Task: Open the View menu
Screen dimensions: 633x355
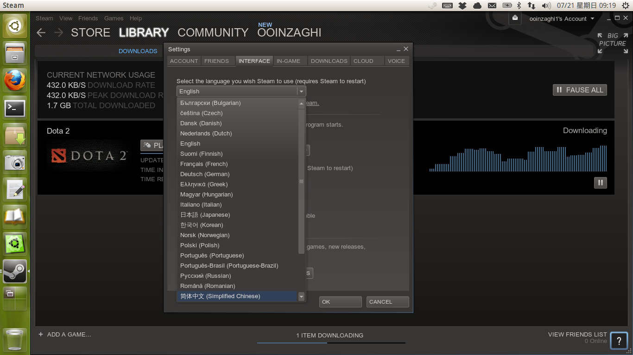Action: 66,18
